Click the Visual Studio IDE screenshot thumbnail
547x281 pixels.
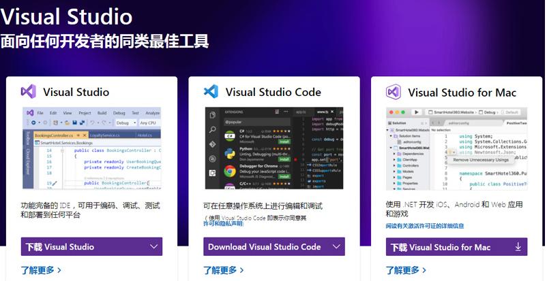[92, 148]
